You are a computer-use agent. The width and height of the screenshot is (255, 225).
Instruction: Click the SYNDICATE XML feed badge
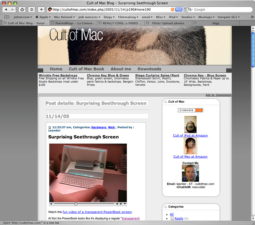190,110
